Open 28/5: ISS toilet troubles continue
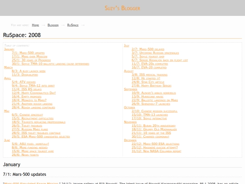 [36, 133]
